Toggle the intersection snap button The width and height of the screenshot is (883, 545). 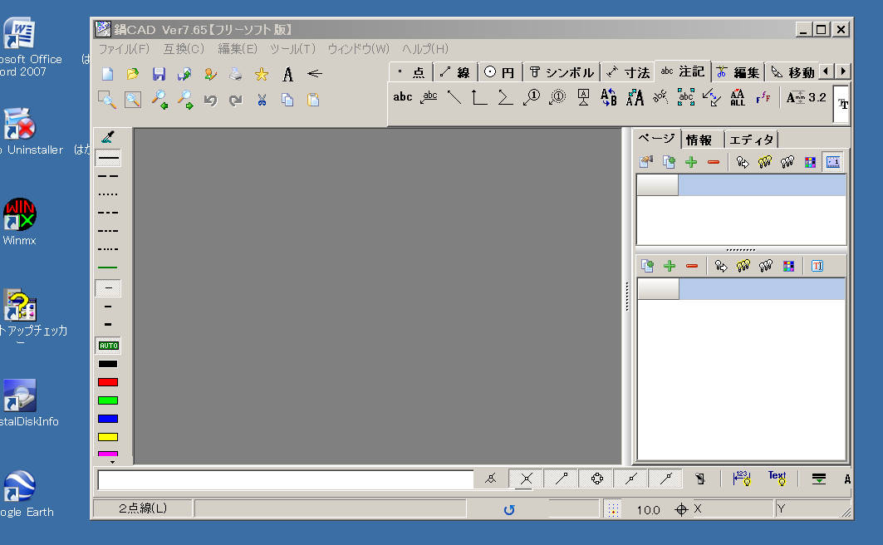click(526, 479)
